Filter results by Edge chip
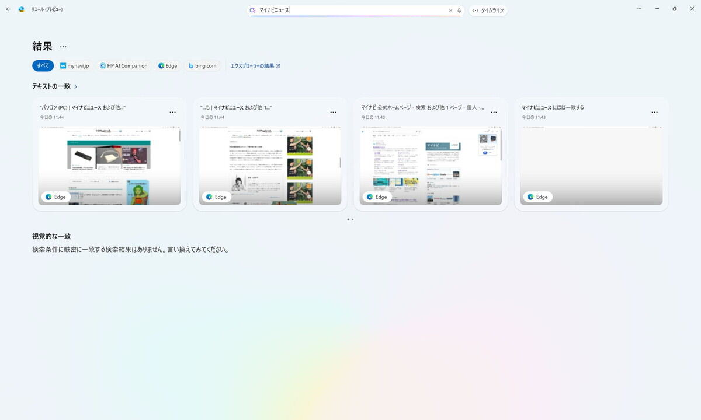This screenshot has width=701, height=420. click(168, 66)
